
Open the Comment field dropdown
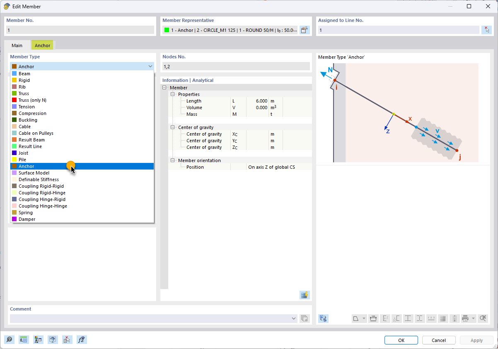pos(294,318)
